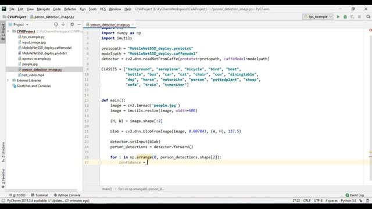Image resolution: width=372 pixels, height=209 pixels.
Task: Open UTF-8 encoding selector
Action: click(x=318, y=201)
